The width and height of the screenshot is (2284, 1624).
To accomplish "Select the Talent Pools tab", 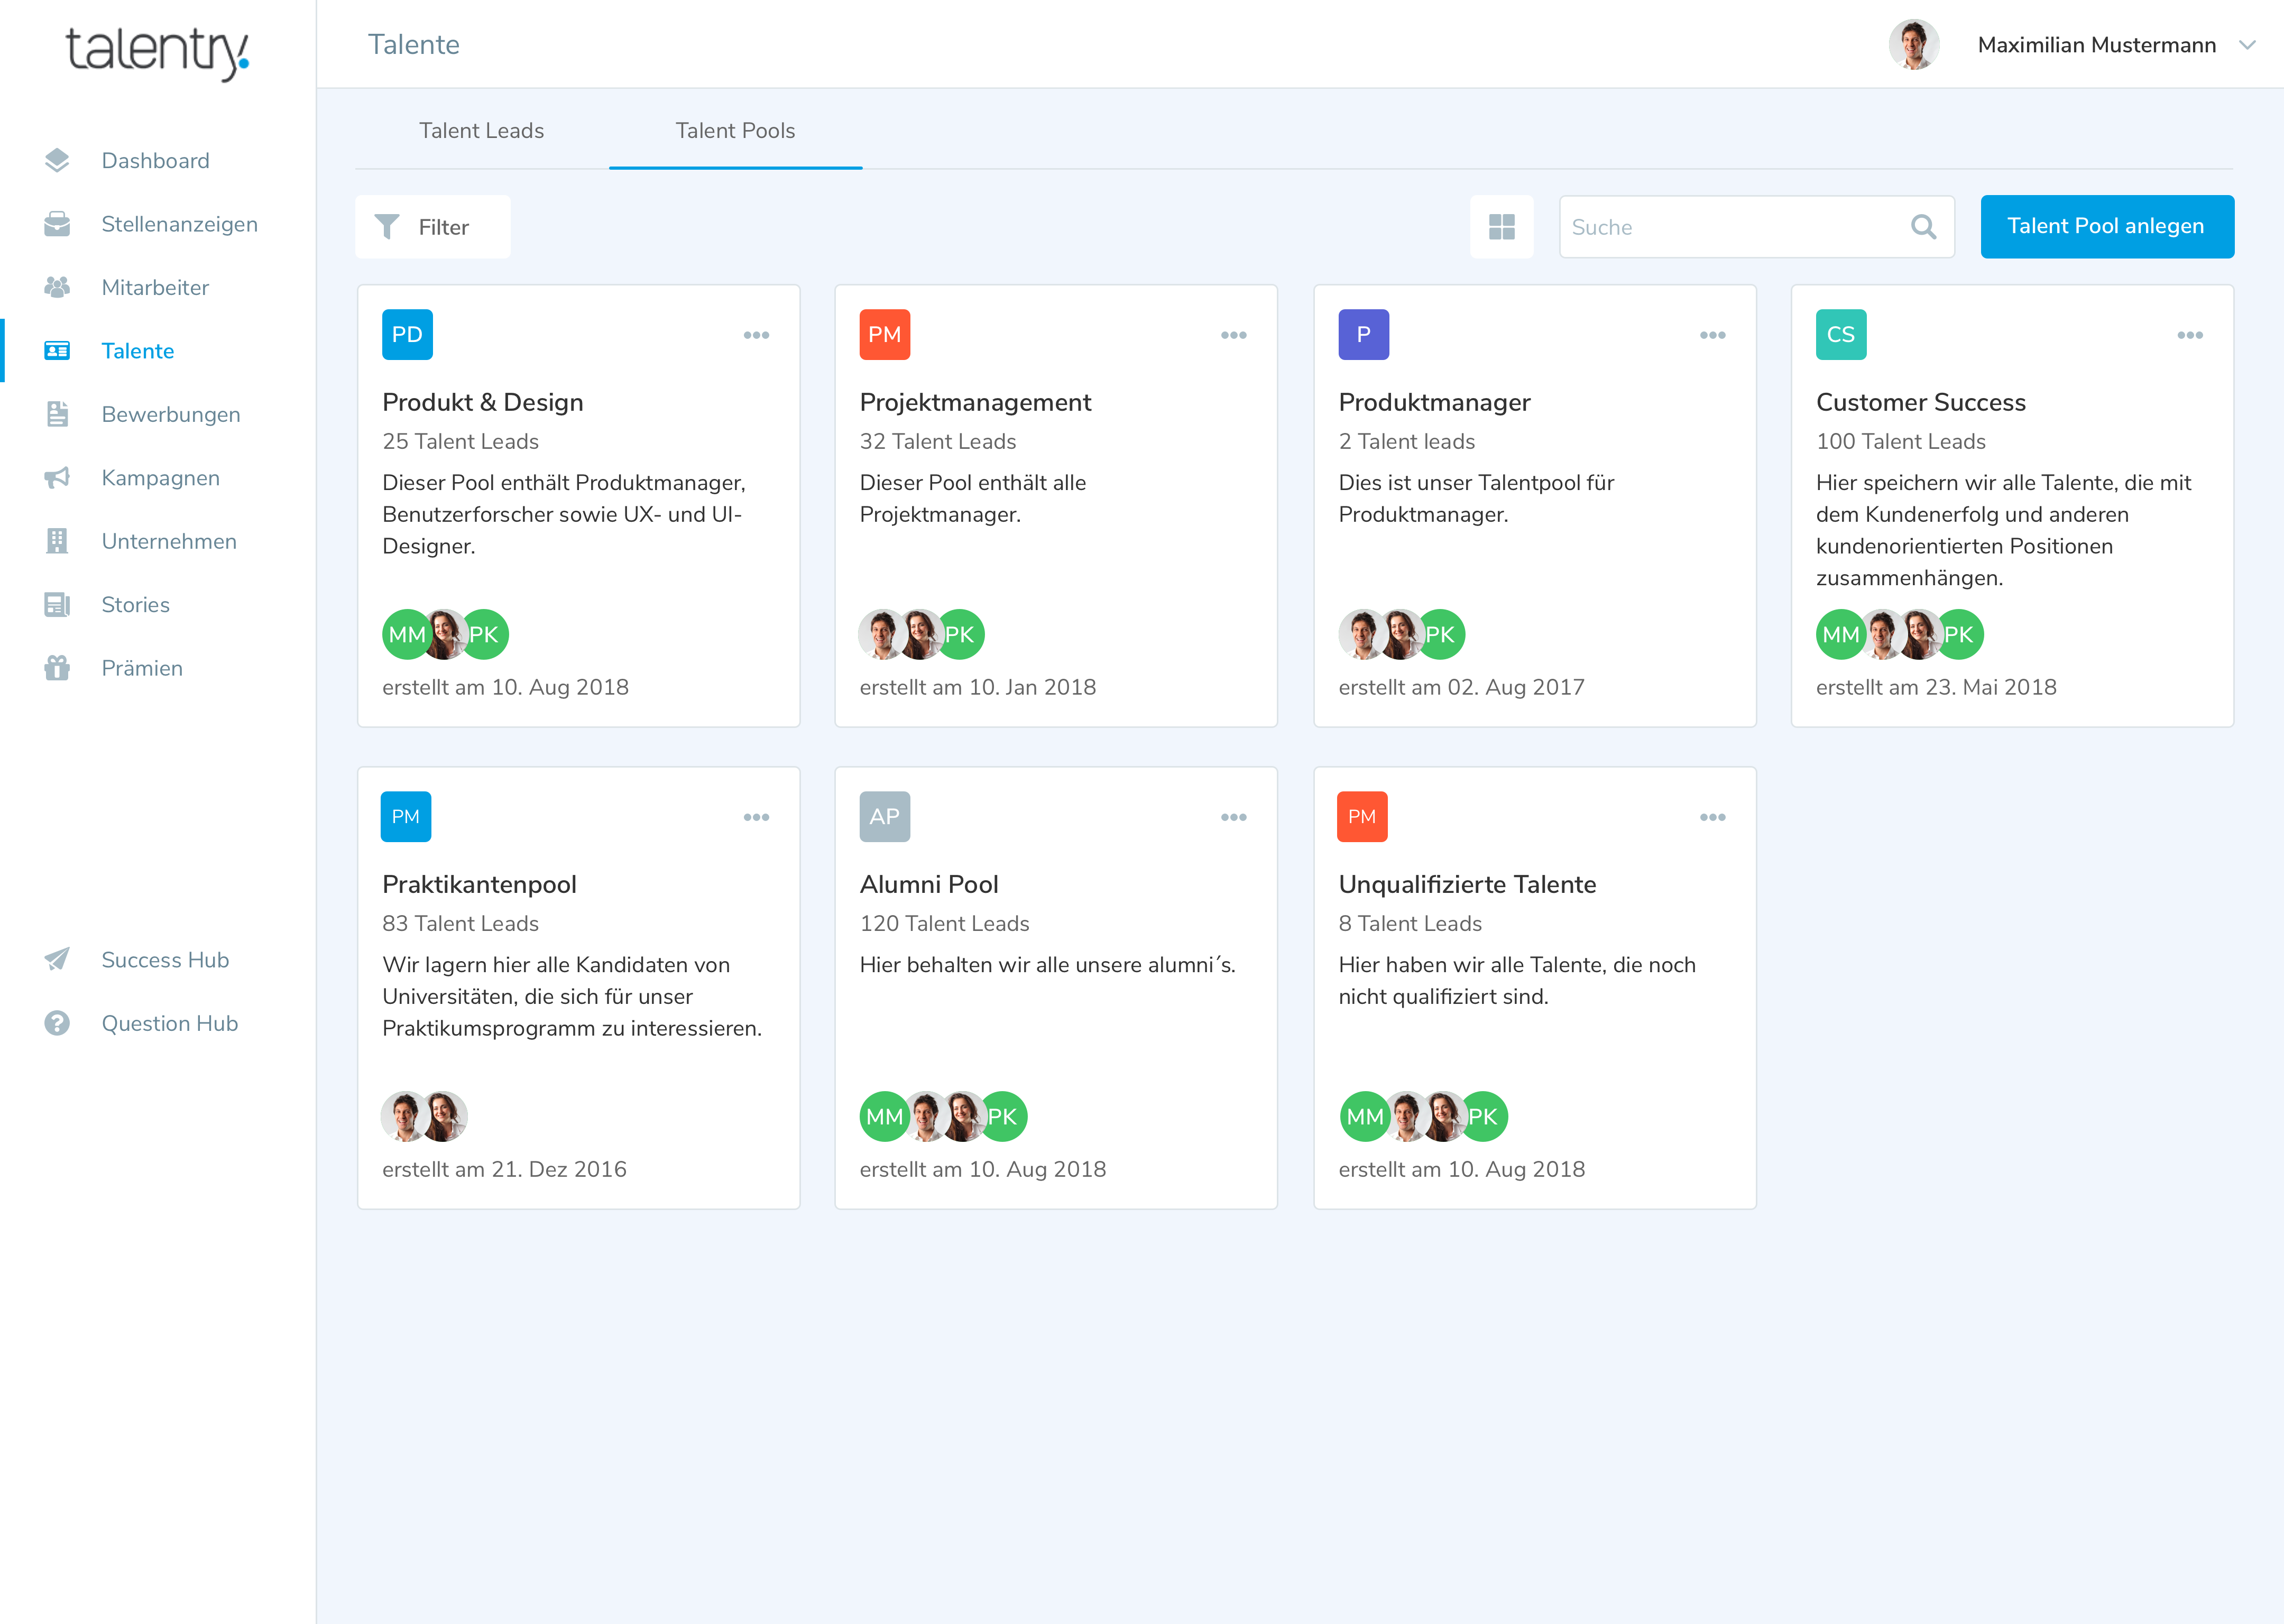I will pos(735,131).
